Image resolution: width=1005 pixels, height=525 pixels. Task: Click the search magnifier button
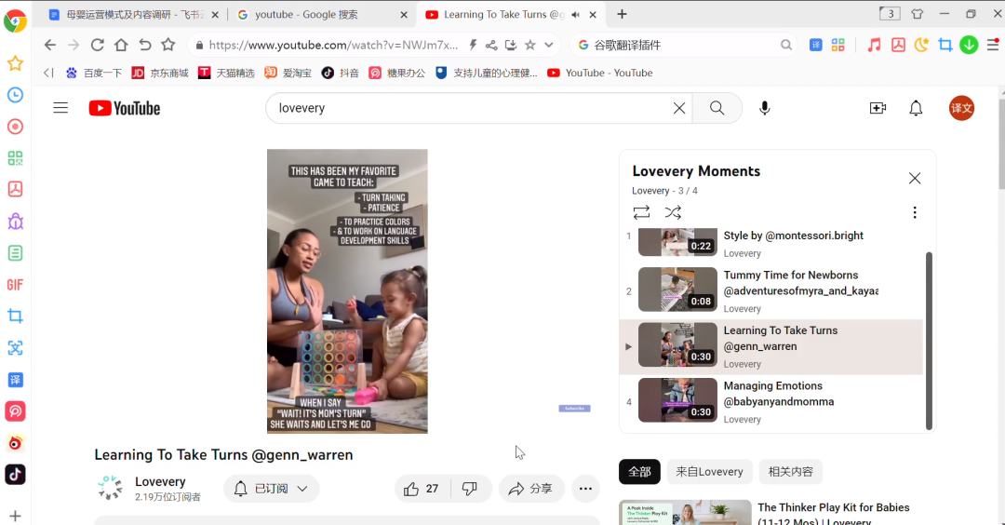coord(717,108)
